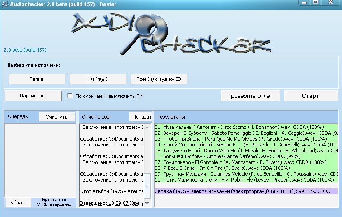342x217 pixels.
Task: Select Папка as source
Action: tap(36, 79)
